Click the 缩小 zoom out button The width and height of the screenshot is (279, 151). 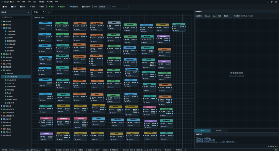click(x=220, y=16)
